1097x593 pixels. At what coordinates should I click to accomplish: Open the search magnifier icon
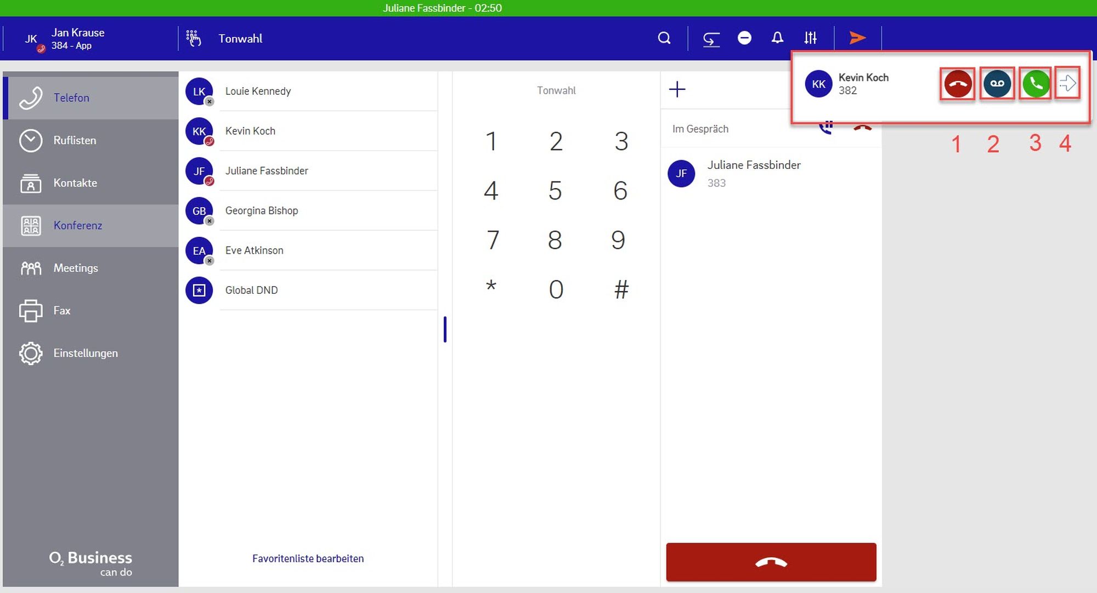coord(664,38)
